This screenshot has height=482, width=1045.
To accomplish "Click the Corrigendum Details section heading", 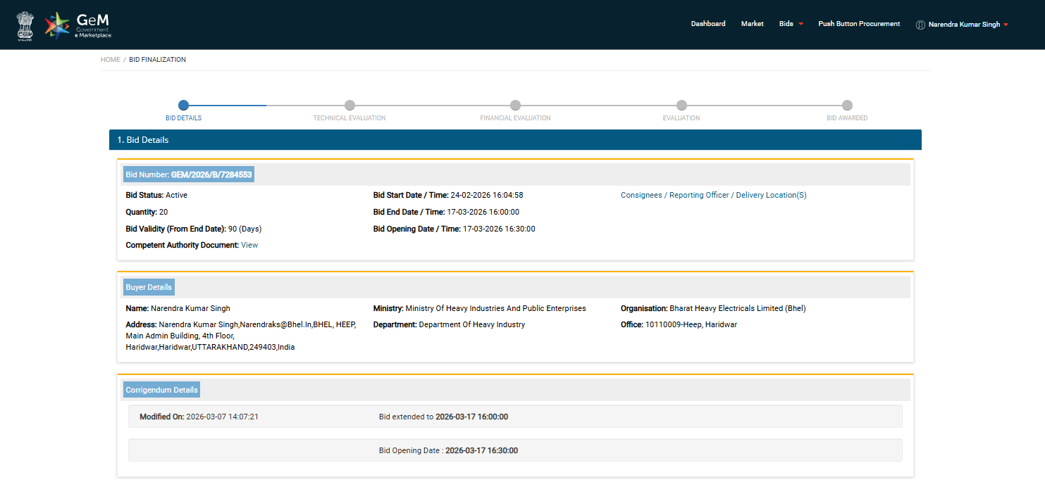I will pos(162,390).
